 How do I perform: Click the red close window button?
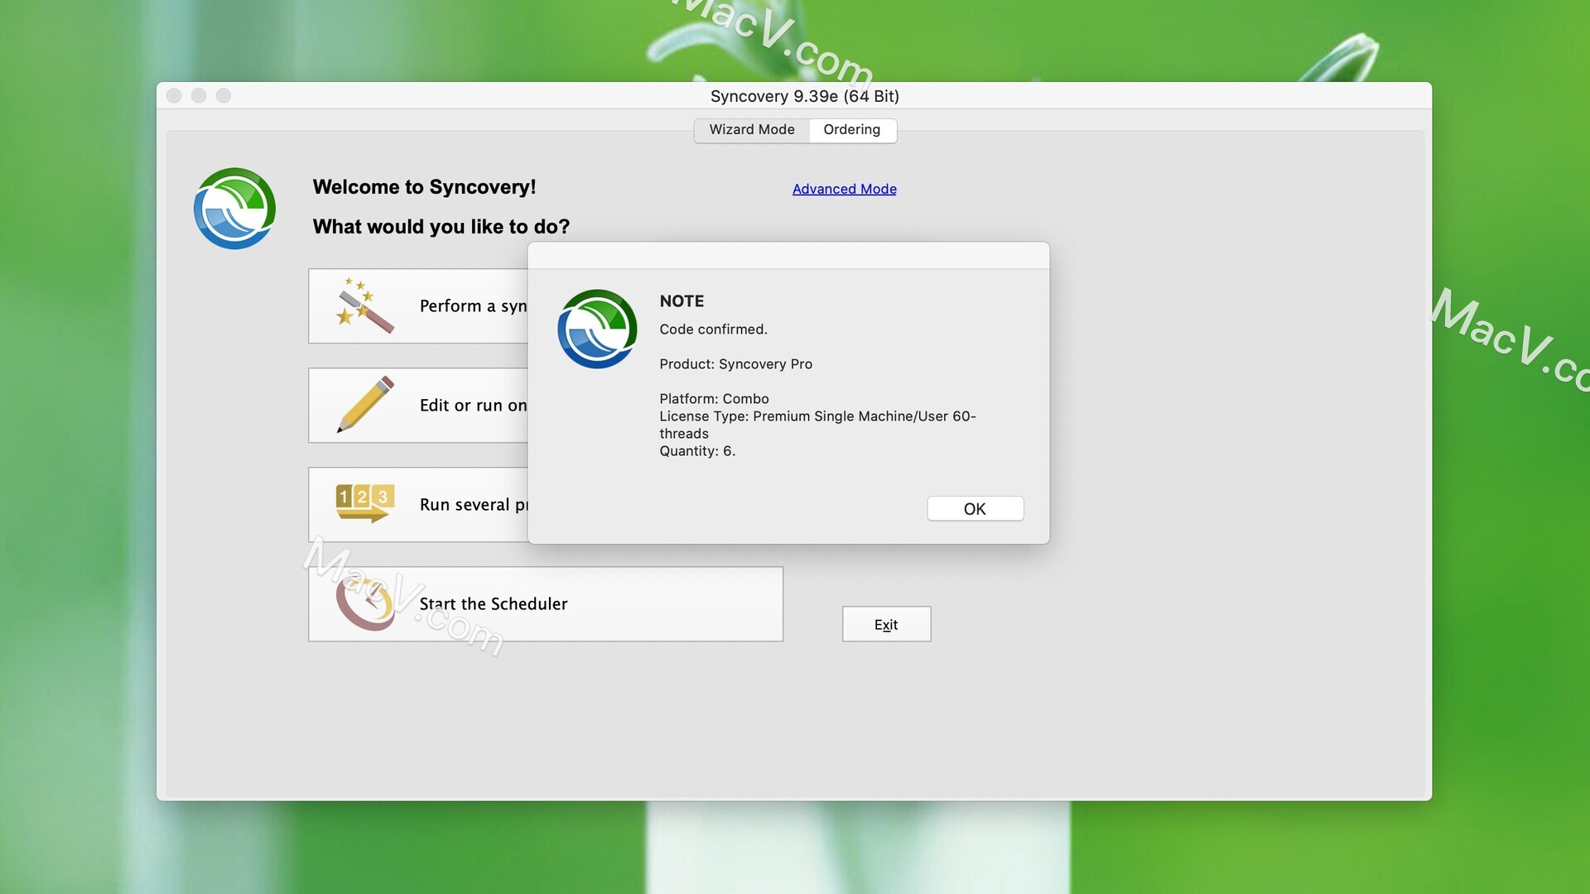[x=174, y=96]
